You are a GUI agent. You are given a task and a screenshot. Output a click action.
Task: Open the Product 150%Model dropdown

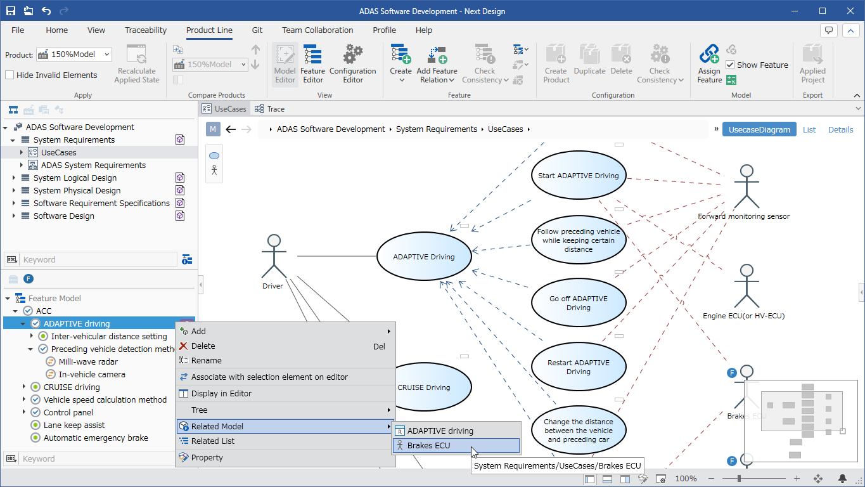74,55
